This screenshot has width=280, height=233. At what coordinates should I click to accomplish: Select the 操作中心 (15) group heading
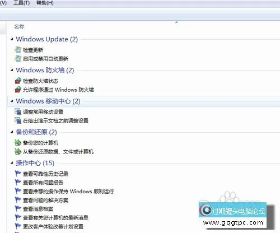click(x=35, y=163)
